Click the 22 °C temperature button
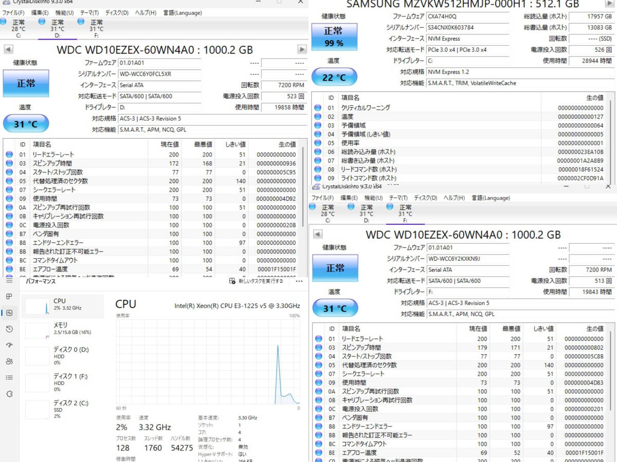The height and width of the screenshot is (462, 617). 334,78
